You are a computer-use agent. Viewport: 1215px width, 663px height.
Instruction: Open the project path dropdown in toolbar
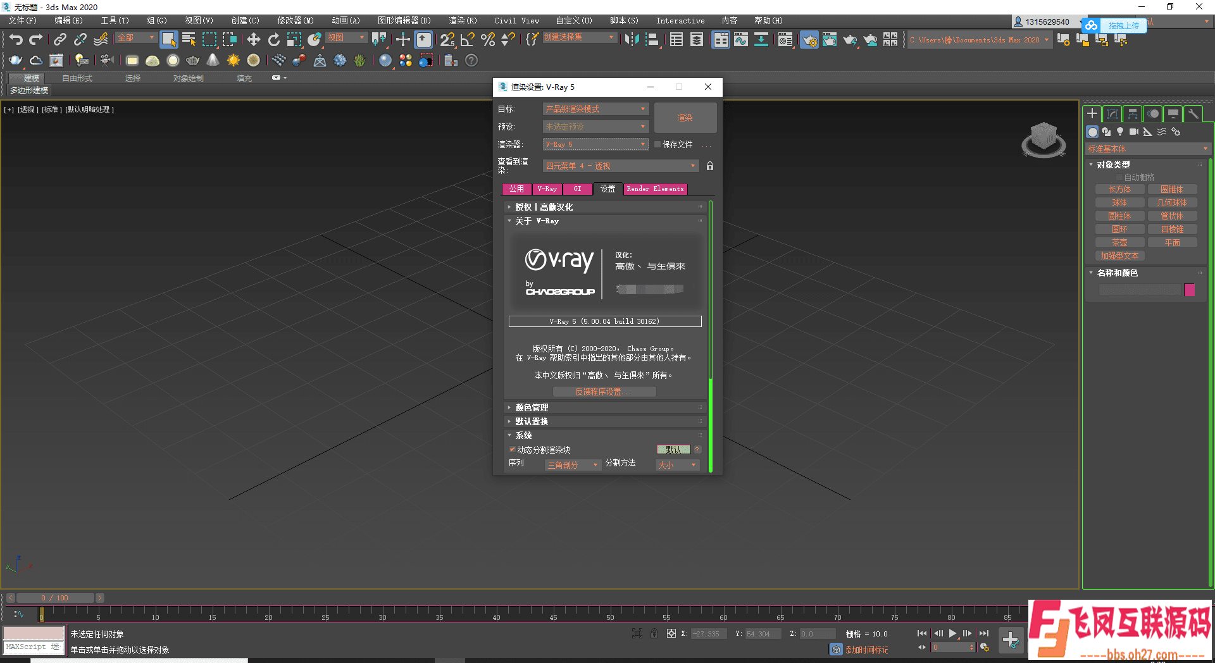pyautogui.click(x=980, y=40)
